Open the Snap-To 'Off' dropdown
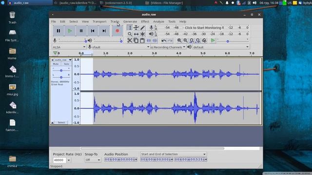Viewport: 312px width, 175px height. tap(93, 160)
